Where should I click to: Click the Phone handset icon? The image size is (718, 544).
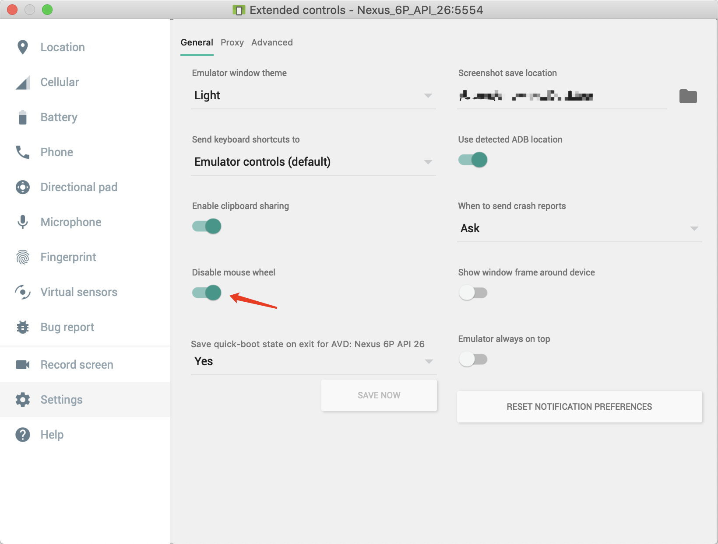22,152
